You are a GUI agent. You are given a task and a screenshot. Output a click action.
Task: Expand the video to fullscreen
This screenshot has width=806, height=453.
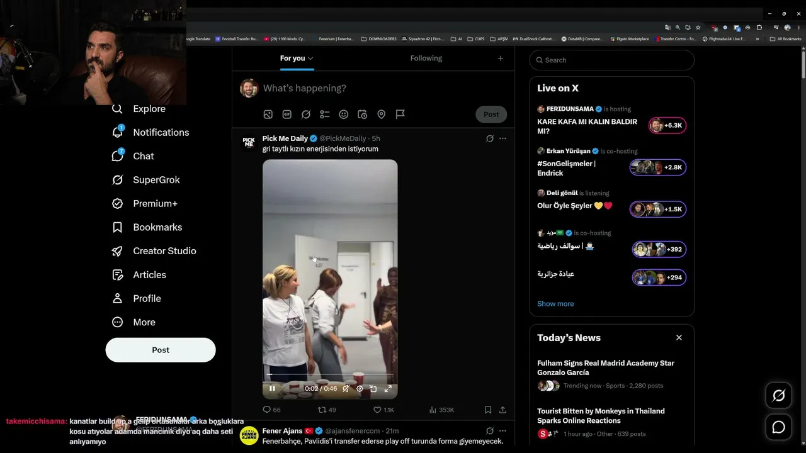(x=388, y=389)
